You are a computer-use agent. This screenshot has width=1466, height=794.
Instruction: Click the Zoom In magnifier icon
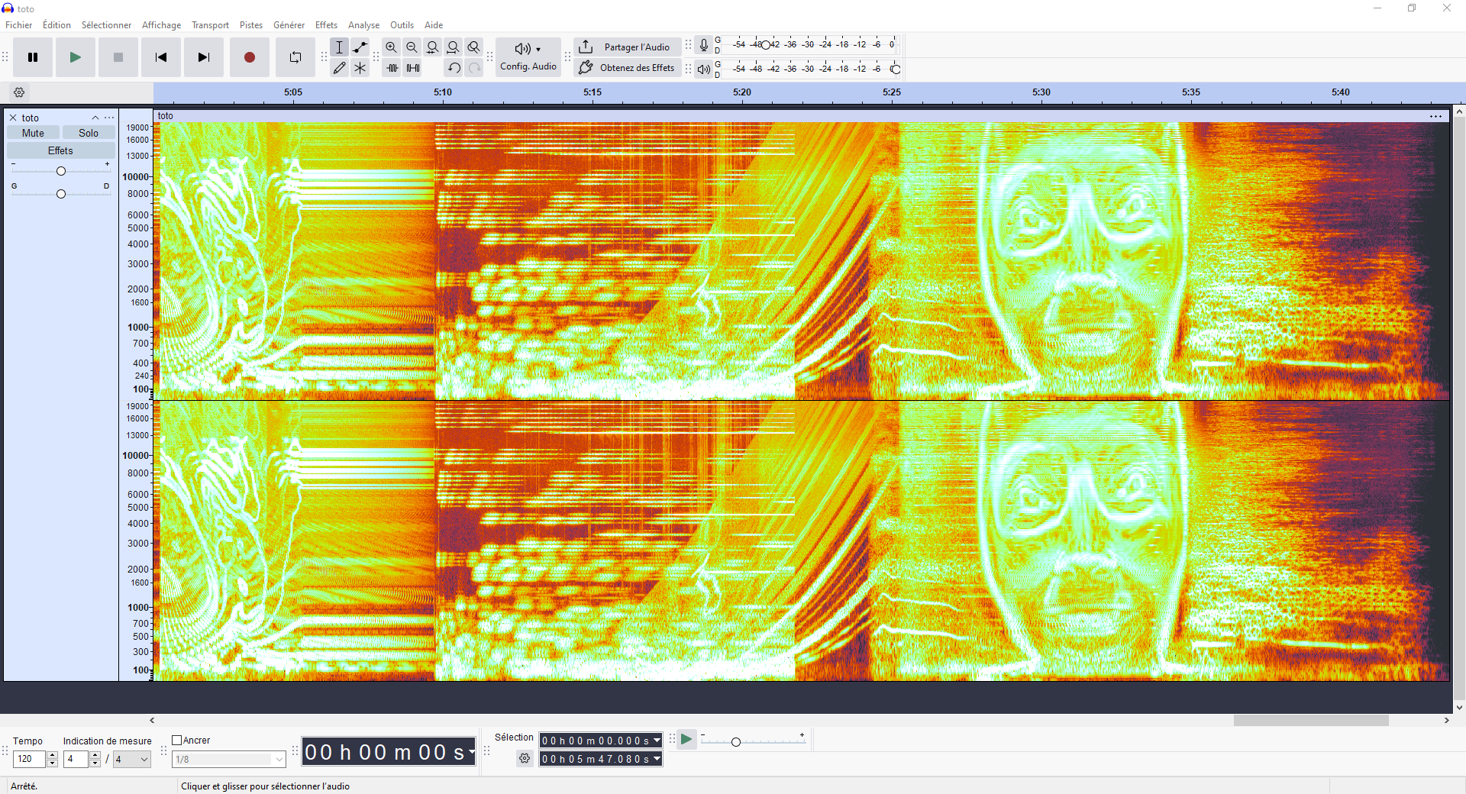tap(391, 47)
